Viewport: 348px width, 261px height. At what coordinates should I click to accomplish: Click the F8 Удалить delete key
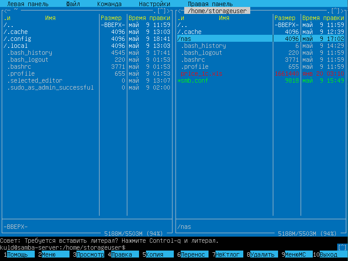click(262, 254)
